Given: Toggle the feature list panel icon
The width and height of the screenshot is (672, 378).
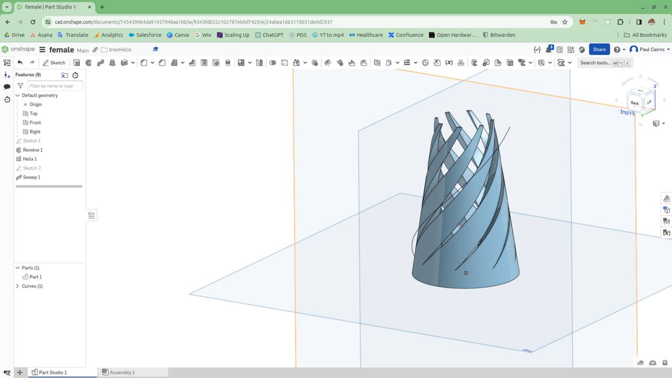Looking at the screenshot, I should click(7, 62).
